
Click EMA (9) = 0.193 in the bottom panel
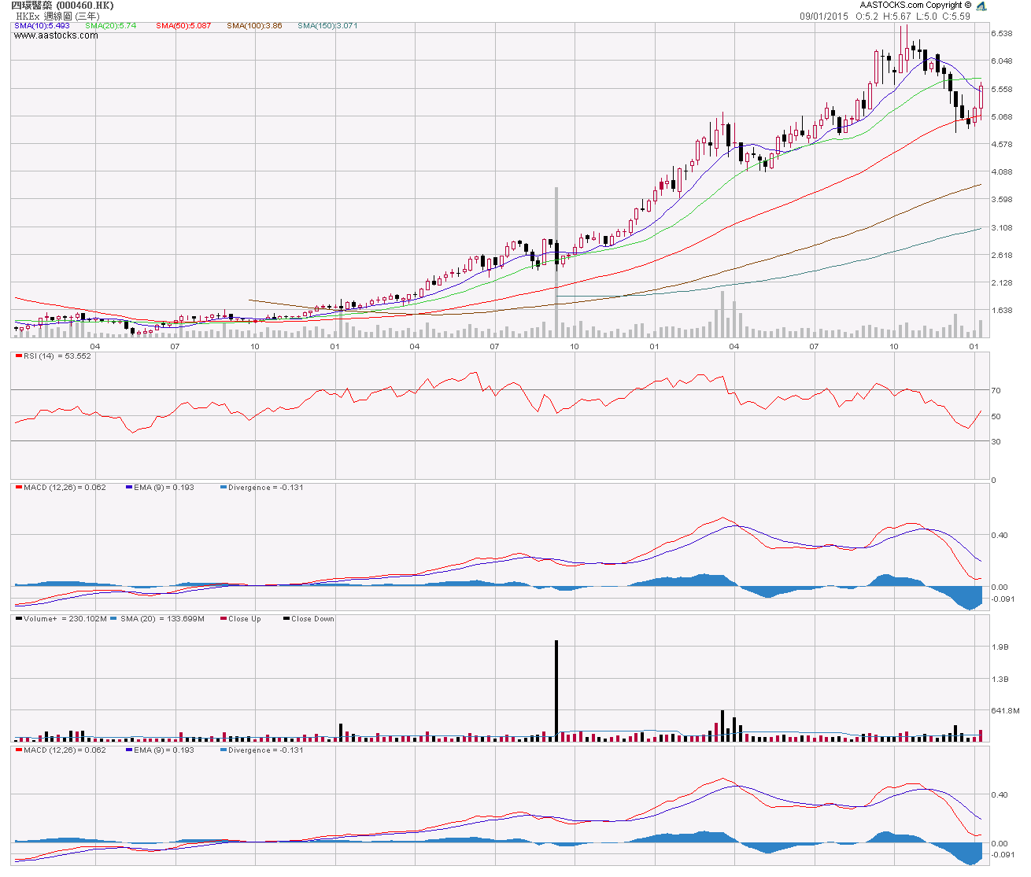click(164, 750)
